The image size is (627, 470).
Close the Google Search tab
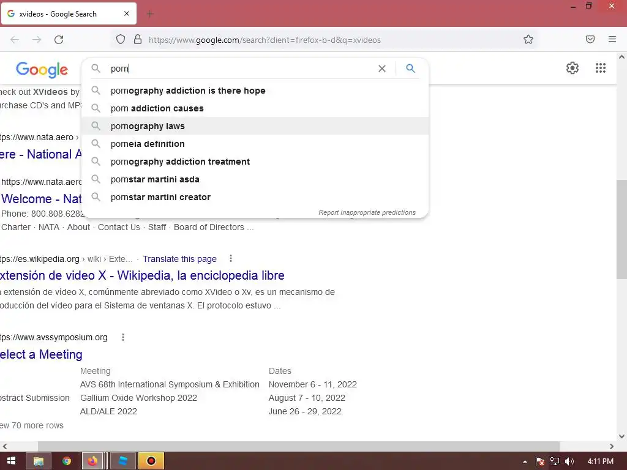click(127, 13)
